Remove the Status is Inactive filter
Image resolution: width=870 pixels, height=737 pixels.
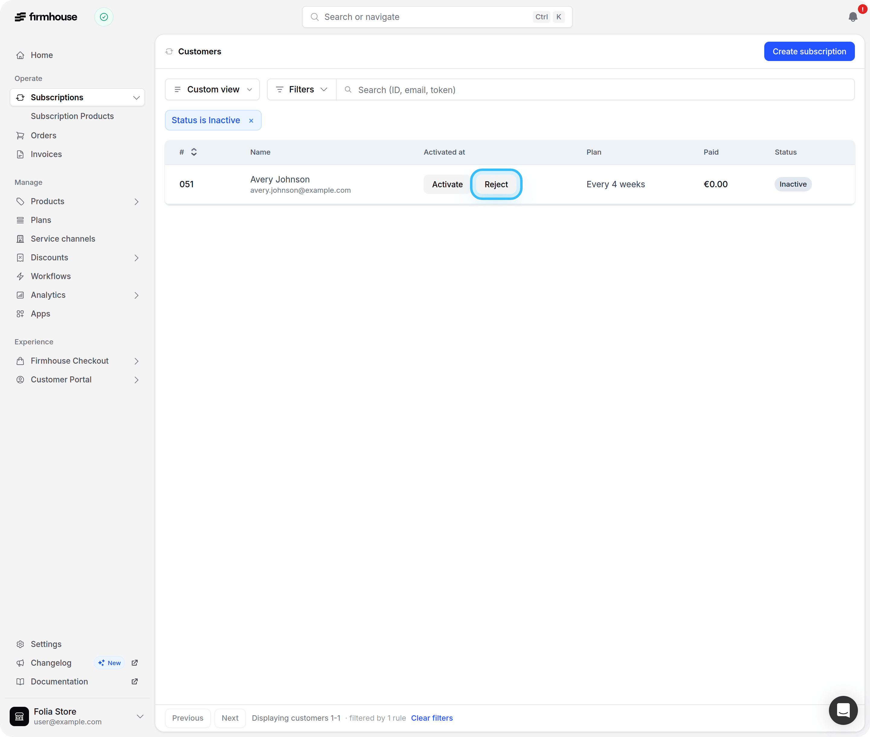pos(251,121)
